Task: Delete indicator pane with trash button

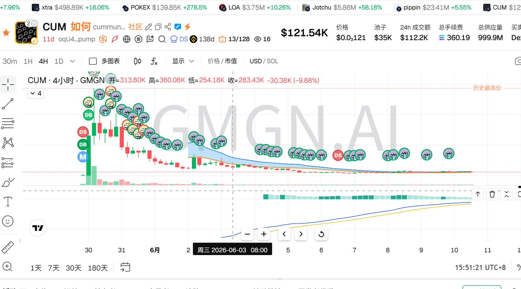Action: tap(492, 194)
